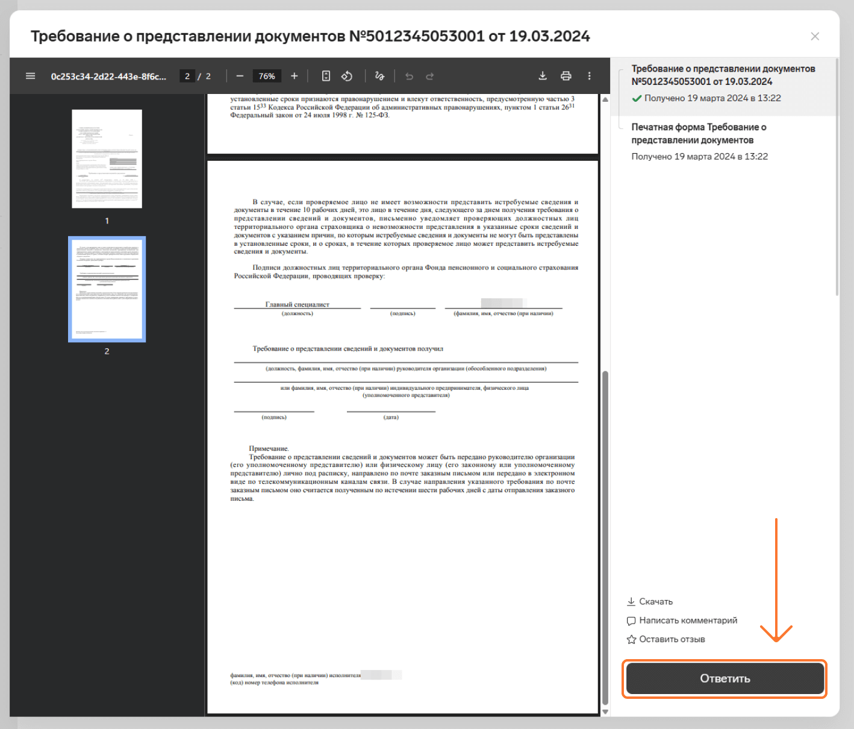Redo the annotation

tap(430, 76)
